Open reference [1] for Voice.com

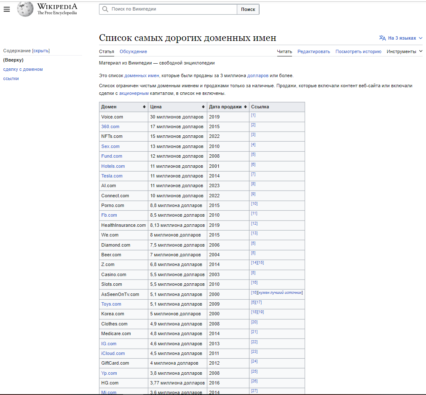pyautogui.click(x=253, y=115)
